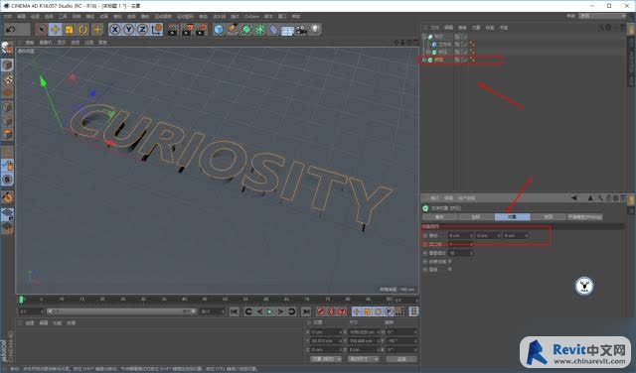The image size is (636, 373).
Task: Open the first tab in the Attributes panel
Action: (440, 217)
